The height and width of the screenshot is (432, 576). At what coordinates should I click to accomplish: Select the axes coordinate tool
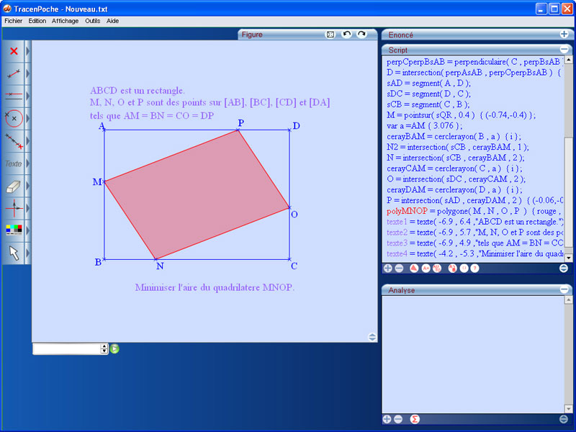pos(12,209)
